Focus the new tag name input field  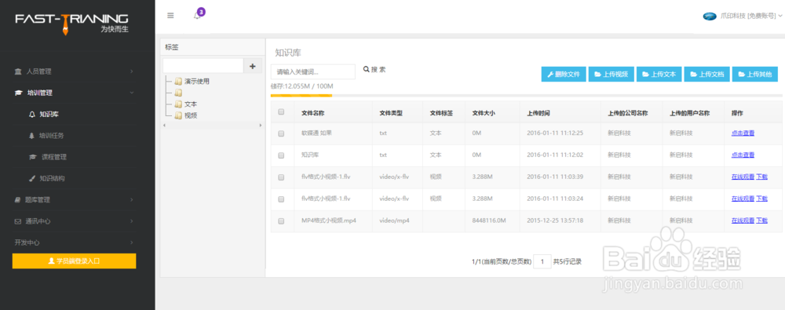(203, 66)
